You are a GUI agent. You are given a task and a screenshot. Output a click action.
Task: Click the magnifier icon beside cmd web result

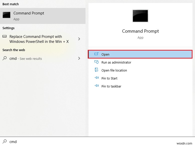coord(4,59)
